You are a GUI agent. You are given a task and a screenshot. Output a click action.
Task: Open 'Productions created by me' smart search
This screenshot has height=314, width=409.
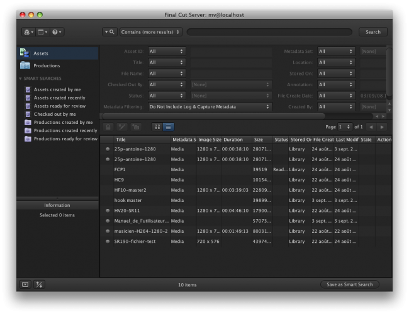point(63,122)
